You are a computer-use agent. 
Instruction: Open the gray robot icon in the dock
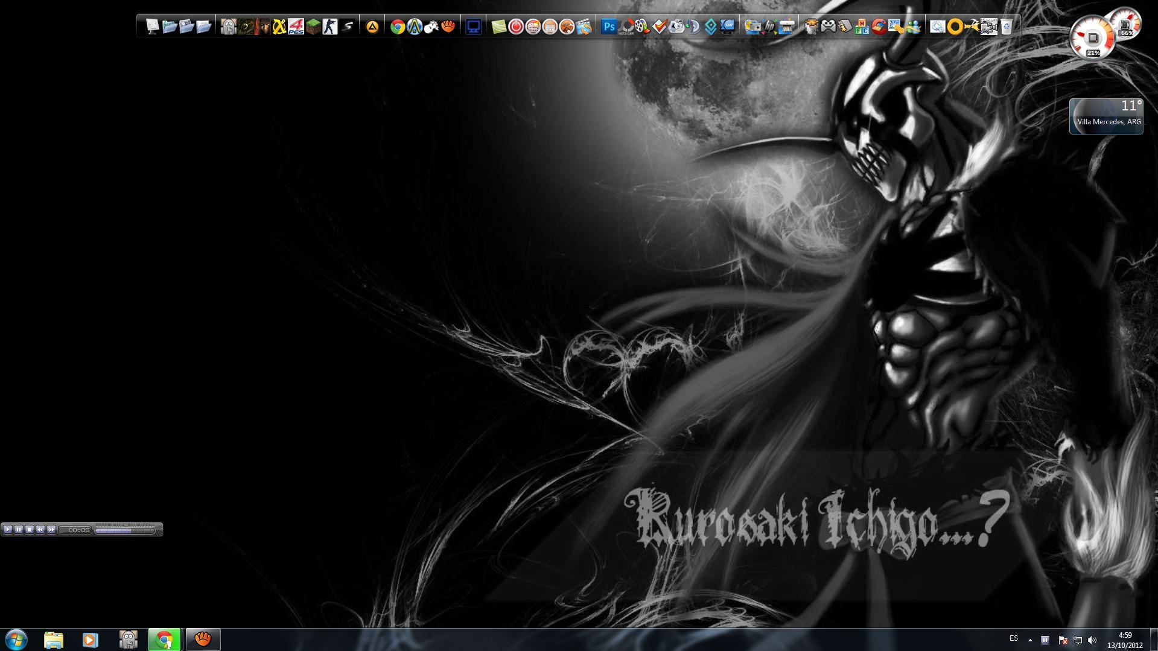point(228,27)
